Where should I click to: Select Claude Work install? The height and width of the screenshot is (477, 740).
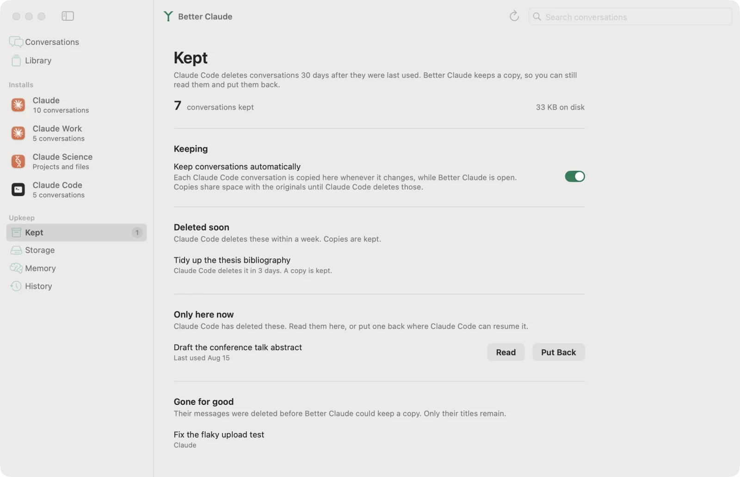[x=77, y=133]
